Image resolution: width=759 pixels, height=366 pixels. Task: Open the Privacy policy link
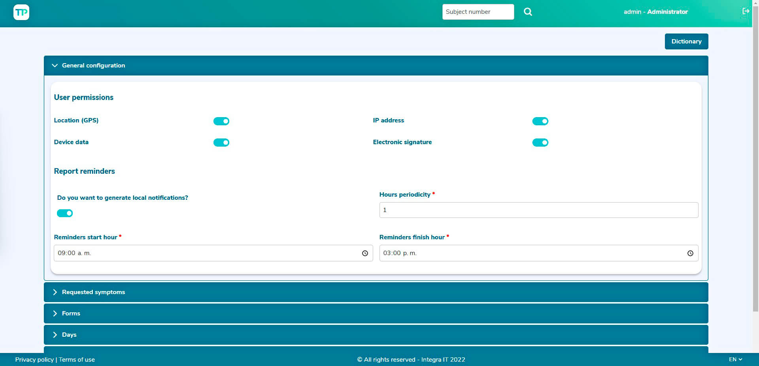[x=34, y=360]
